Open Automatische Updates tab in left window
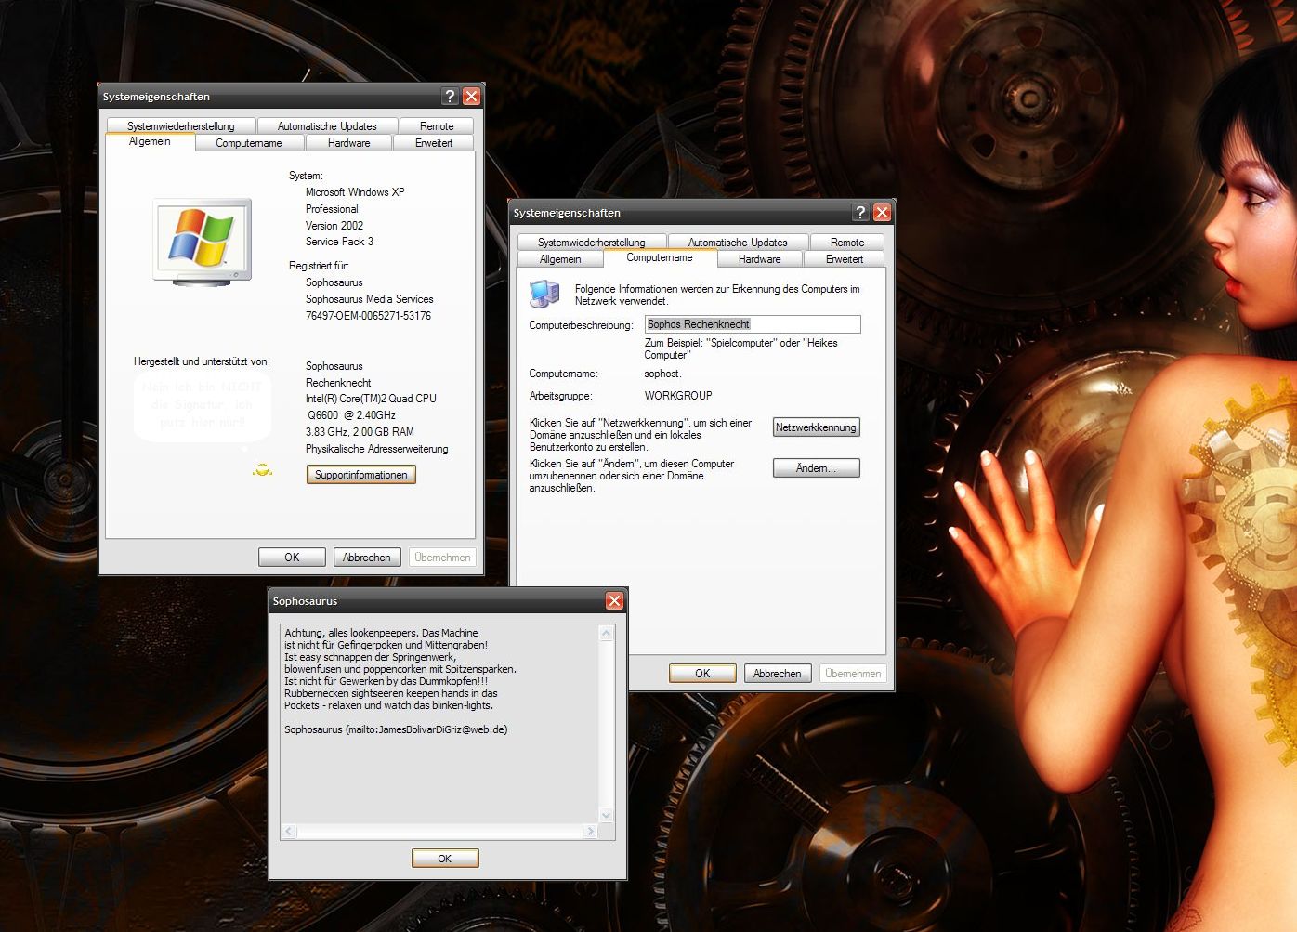This screenshot has height=932, width=1297. (x=327, y=125)
